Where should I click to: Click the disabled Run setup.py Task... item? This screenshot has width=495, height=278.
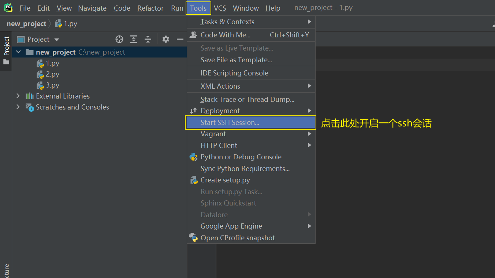tap(251, 192)
